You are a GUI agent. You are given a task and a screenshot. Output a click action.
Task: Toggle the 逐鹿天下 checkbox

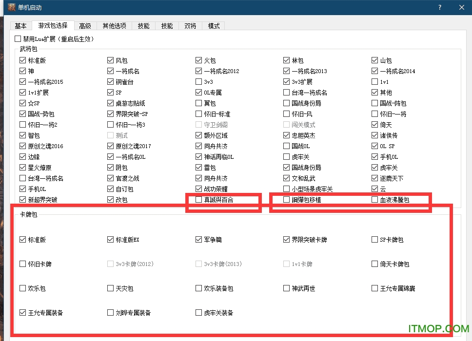coord(375,178)
